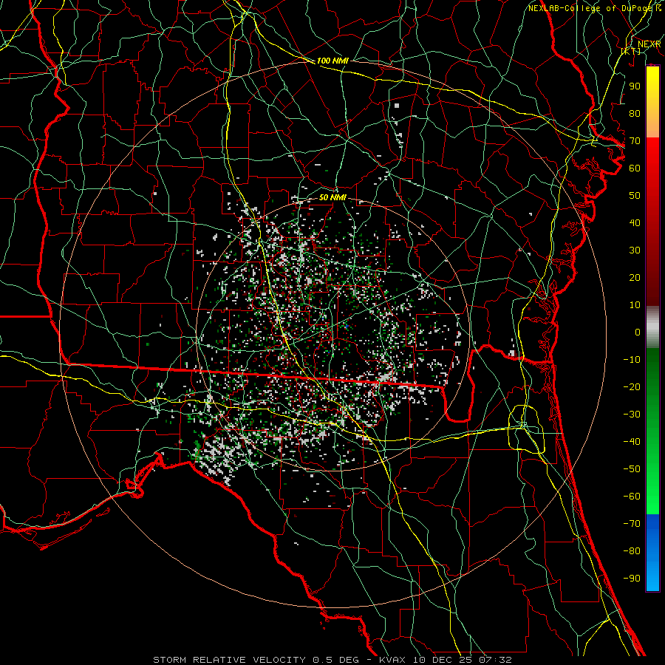Click the 'STORM RELATIVE VELOCITY 0.5 DEG' caption
This screenshot has height=665, width=665.
[x=256, y=660]
